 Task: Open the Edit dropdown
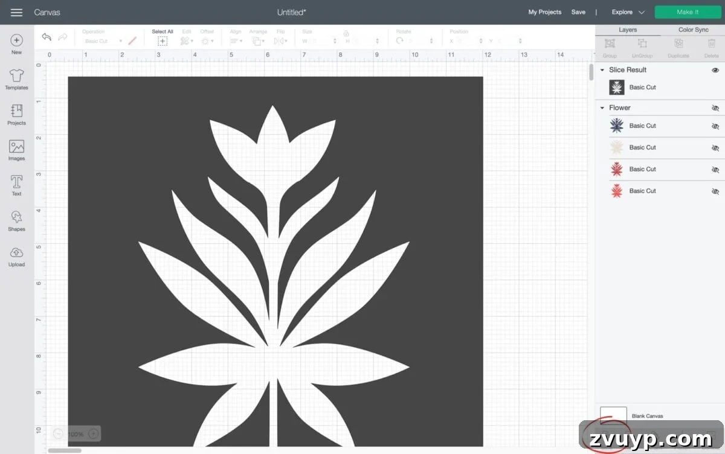click(187, 41)
